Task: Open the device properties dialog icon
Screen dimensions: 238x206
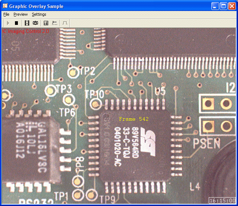Action: 46,23
